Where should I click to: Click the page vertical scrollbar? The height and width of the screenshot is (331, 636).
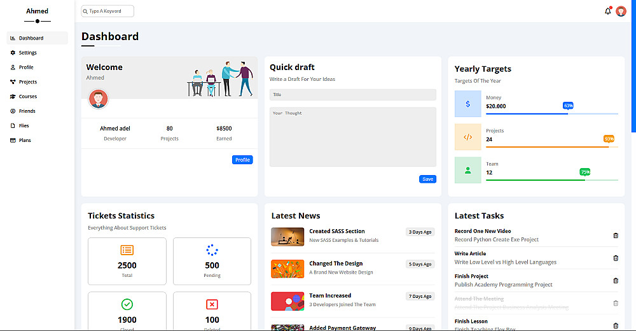tap(633, 66)
